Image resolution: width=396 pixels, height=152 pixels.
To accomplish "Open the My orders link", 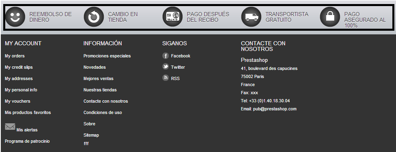I will point(15,56).
